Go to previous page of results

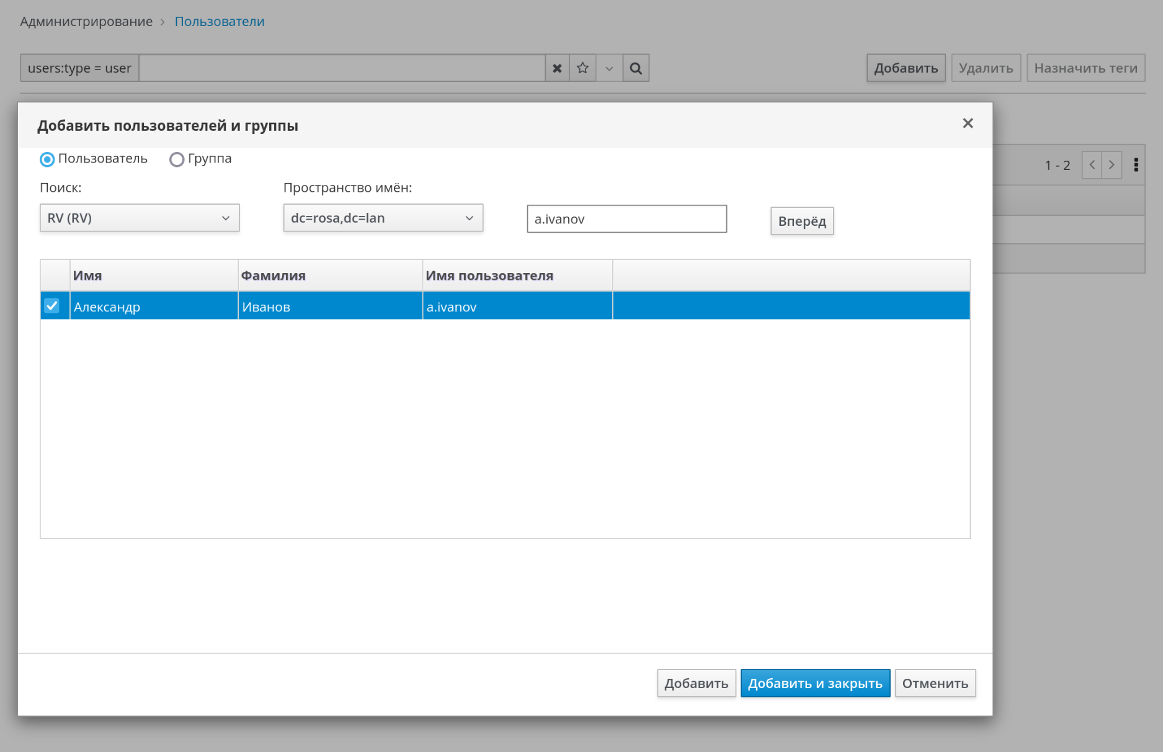(x=1092, y=165)
